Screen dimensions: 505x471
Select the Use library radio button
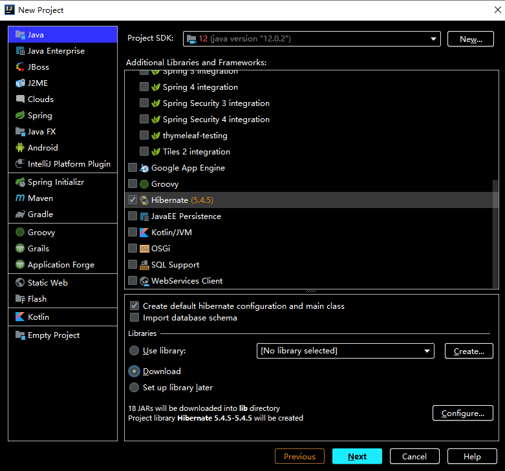134,350
